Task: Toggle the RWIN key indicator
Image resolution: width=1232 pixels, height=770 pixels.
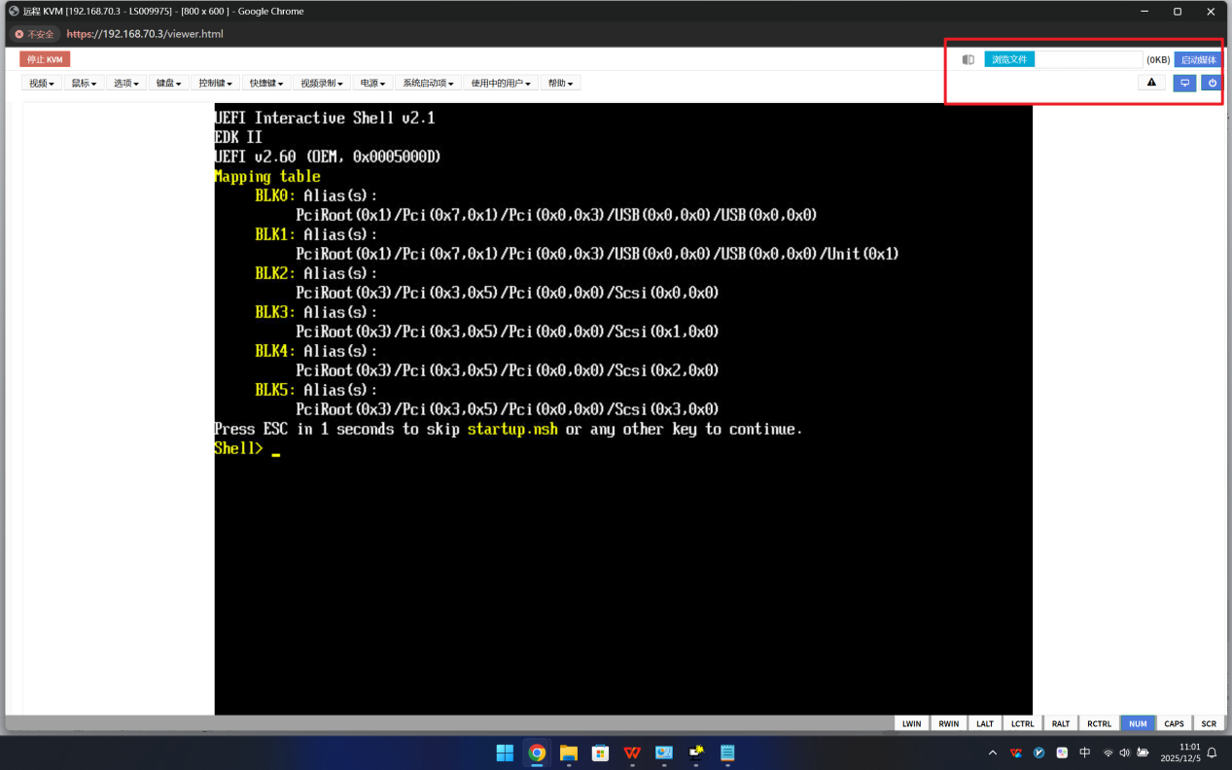Action: point(948,723)
